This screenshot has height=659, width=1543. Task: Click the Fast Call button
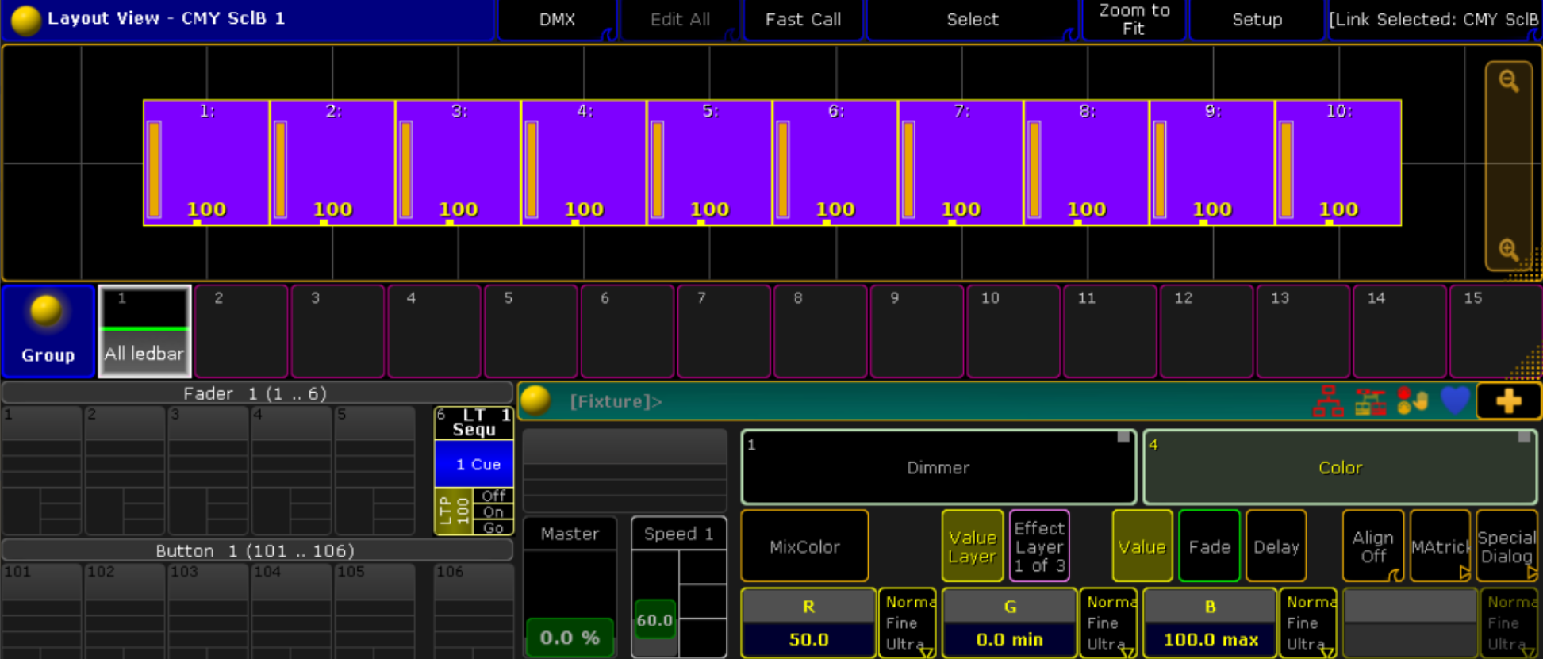(803, 20)
